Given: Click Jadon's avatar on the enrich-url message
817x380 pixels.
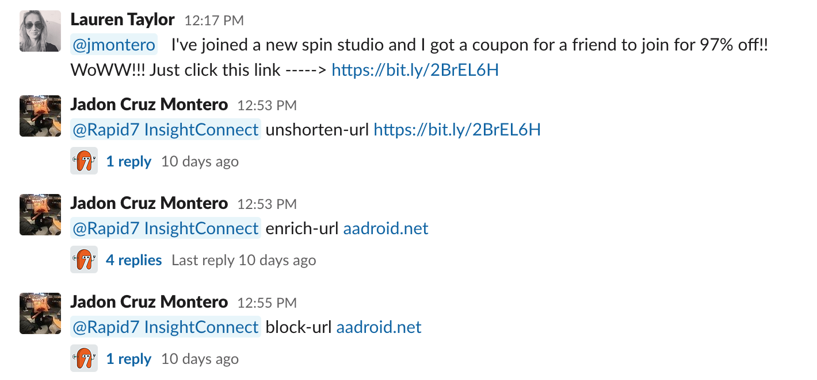Looking at the screenshot, I should tap(40, 215).
